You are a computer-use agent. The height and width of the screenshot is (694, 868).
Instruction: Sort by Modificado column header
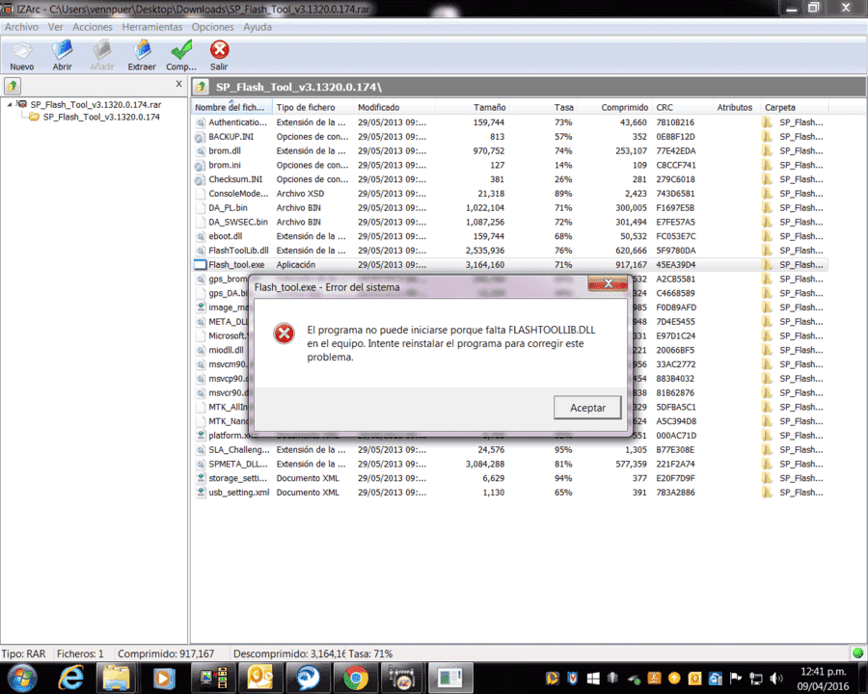pyautogui.click(x=394, y=107)
